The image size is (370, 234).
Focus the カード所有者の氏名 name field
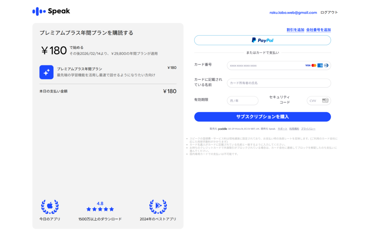tap(279, 83)
